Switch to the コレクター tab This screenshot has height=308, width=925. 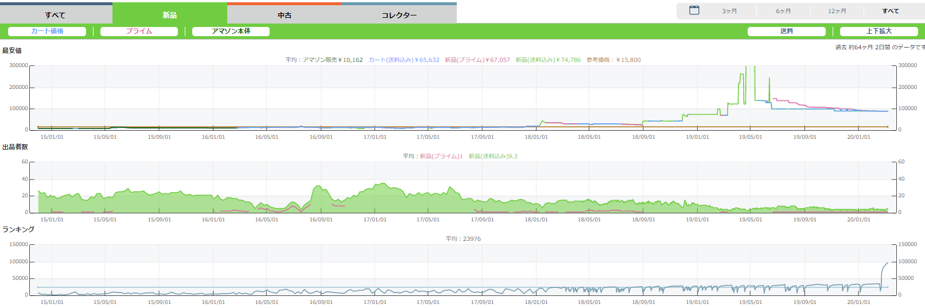[399, 15]
